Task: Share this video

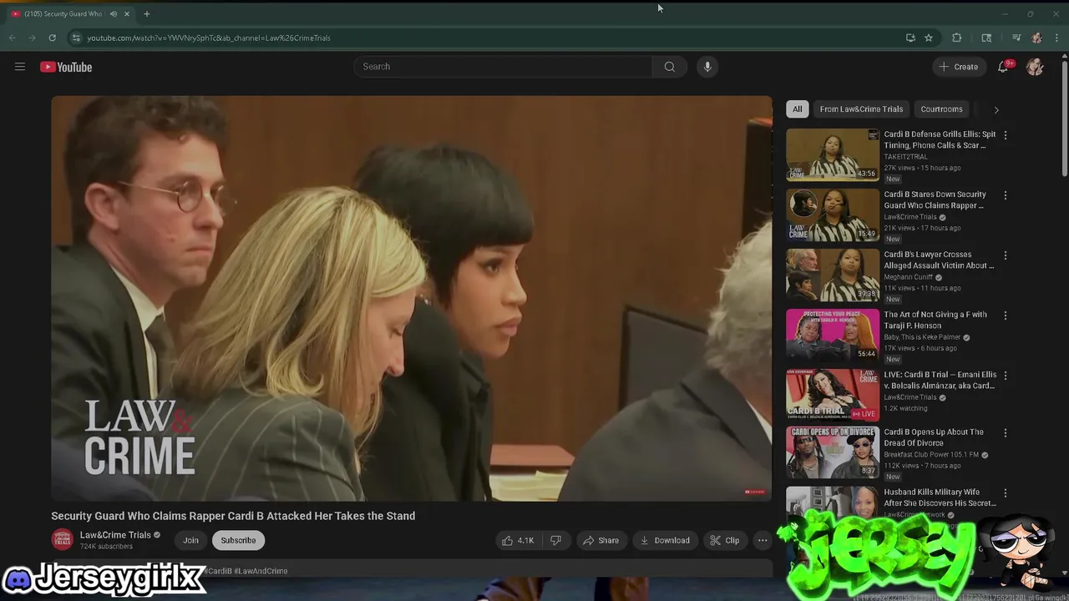Action: [601, 540]
